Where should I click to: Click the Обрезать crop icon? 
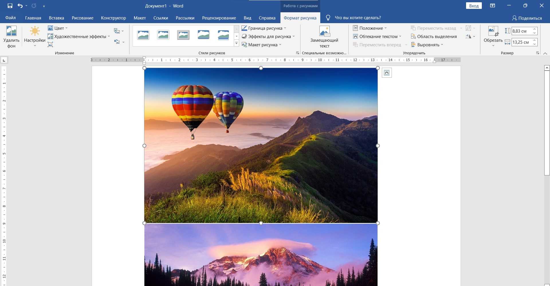493,31
